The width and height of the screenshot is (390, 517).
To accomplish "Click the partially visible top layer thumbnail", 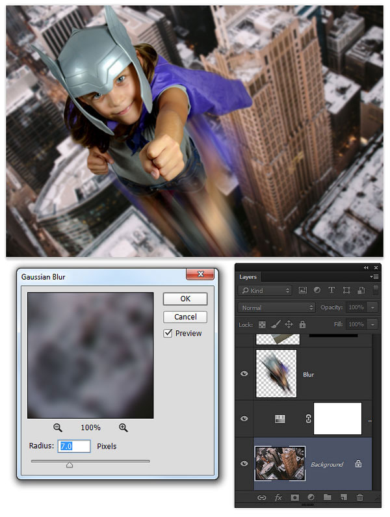I will (278, 339).
